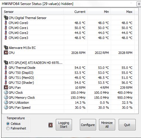Viewport: 141px width, 138px height.
Task: Start logging with the Logging Start button
Action: point(64,125)
